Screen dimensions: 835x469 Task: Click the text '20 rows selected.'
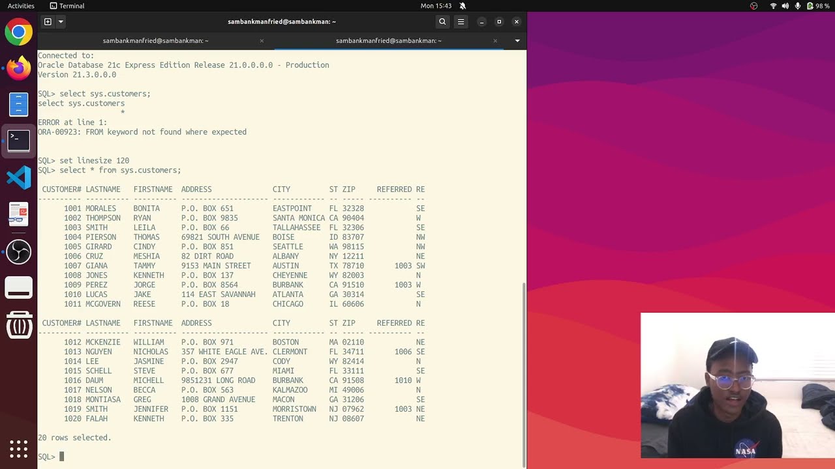[x=74, y=438]
